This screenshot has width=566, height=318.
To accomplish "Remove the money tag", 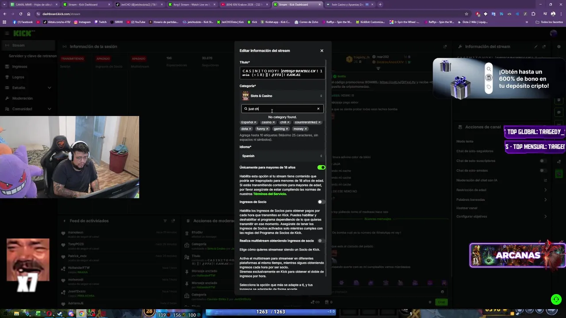I will (306, 129).
